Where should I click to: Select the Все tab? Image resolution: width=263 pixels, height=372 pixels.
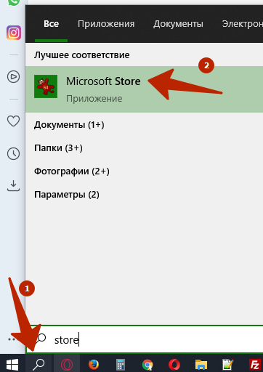click(51, 24)
